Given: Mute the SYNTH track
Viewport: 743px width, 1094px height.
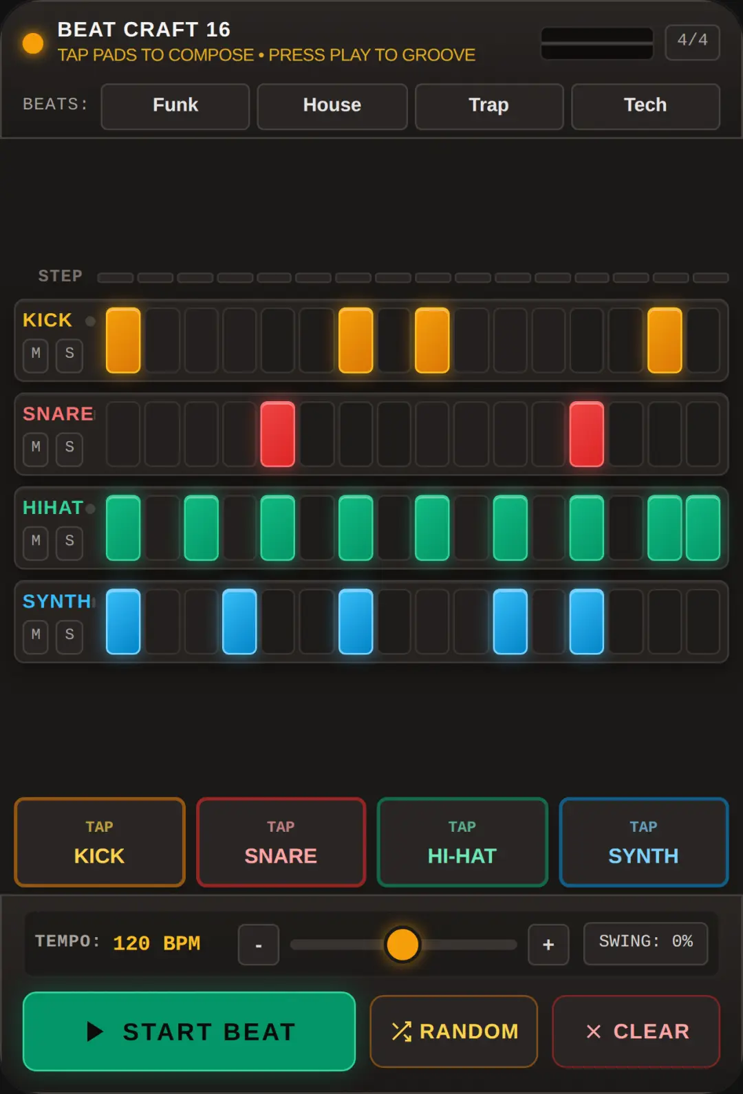Looking at the screenshot, I should click(36, 636).
